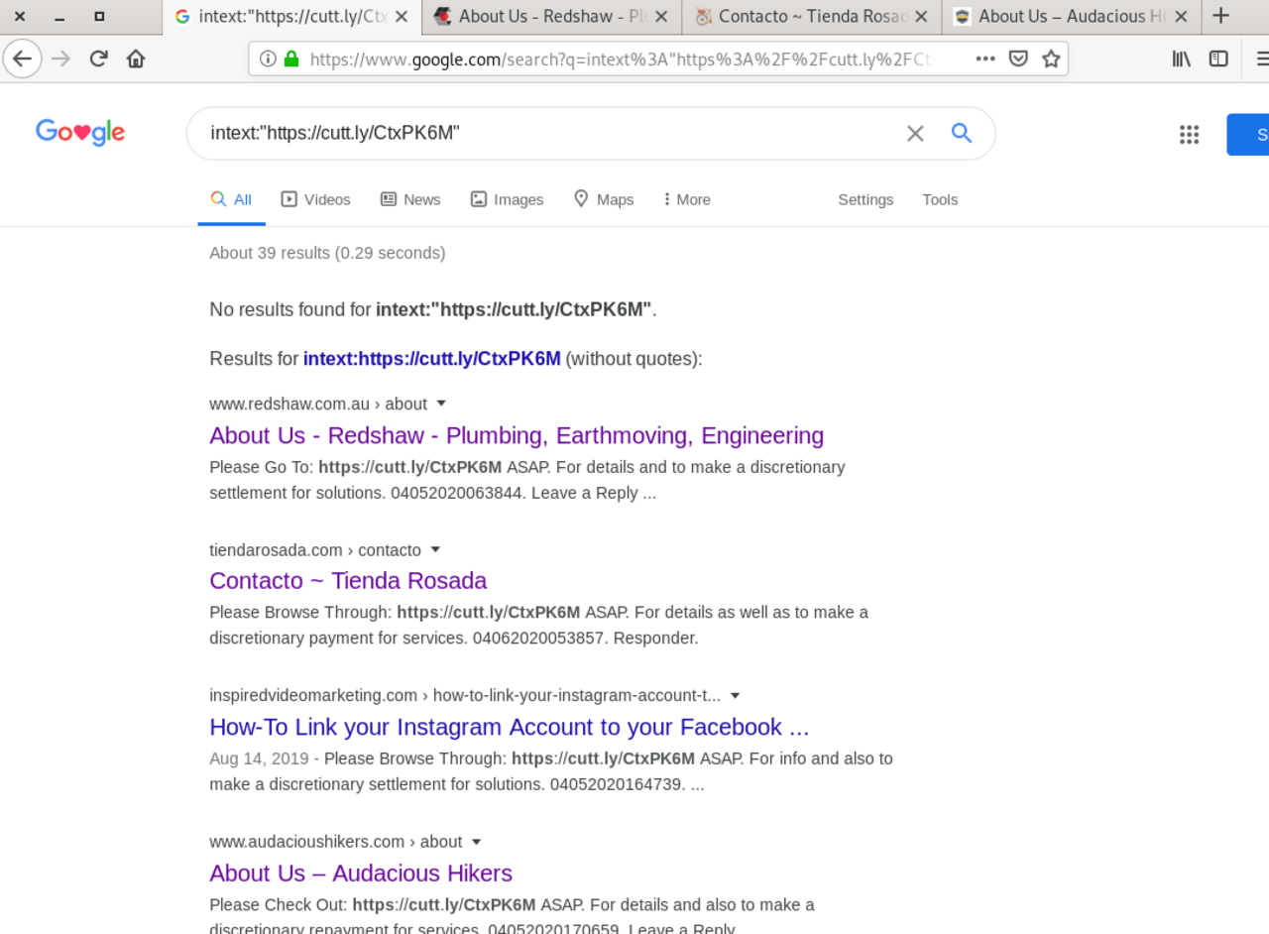
Task: Click the www.redshaw.com.au › about breadcrumb
Action: pyautogui.click(x=318, y=404)
